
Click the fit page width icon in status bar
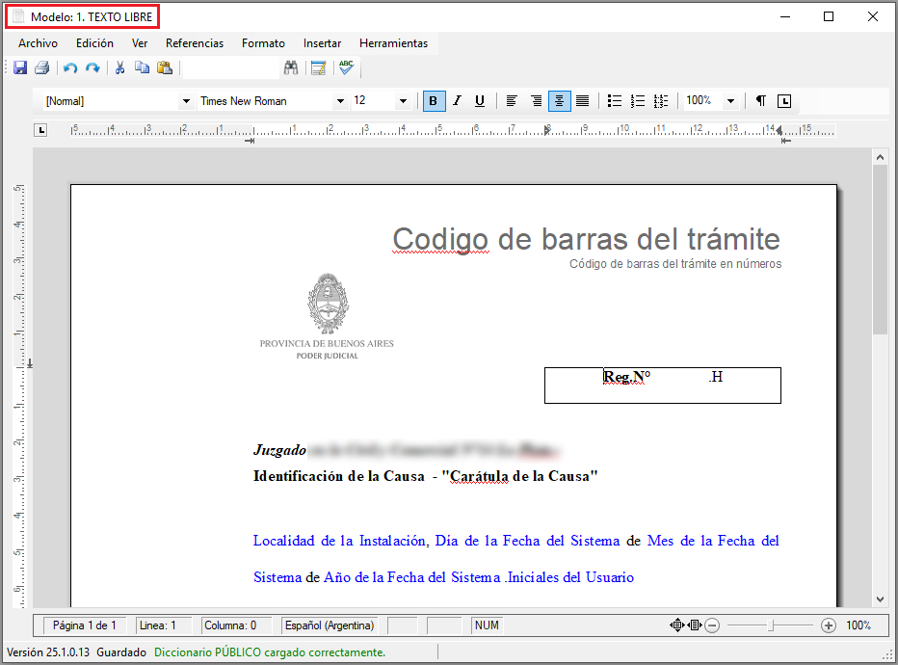pyautogui.click(x=696, y=625)
